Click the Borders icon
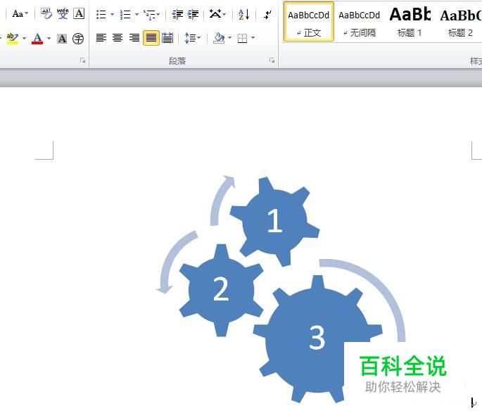Screen dimensions: 482x418 click(242, 38)
